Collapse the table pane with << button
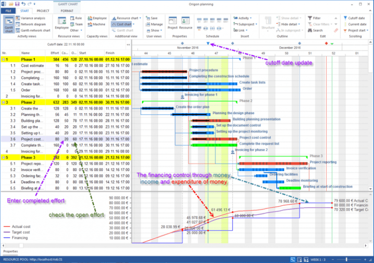Image resolution: width=374 pixels, height=263 pixels. [129, 45]
